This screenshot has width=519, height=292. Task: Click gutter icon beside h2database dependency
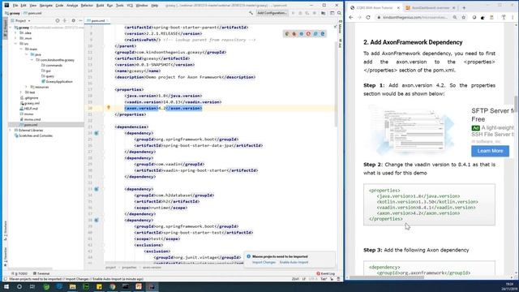coord(97,189)
